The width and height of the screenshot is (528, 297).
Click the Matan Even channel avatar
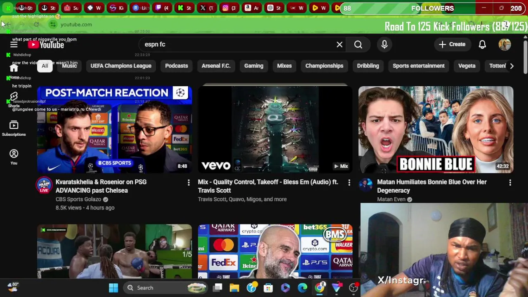point(365,185)
